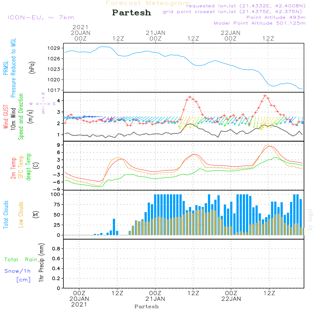317x317 pixels.
Task: Click the wind direction compass rose
Action: tap(43, 104)
